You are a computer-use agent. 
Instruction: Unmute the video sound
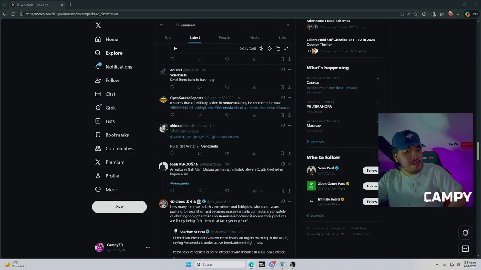coord(261,48)
